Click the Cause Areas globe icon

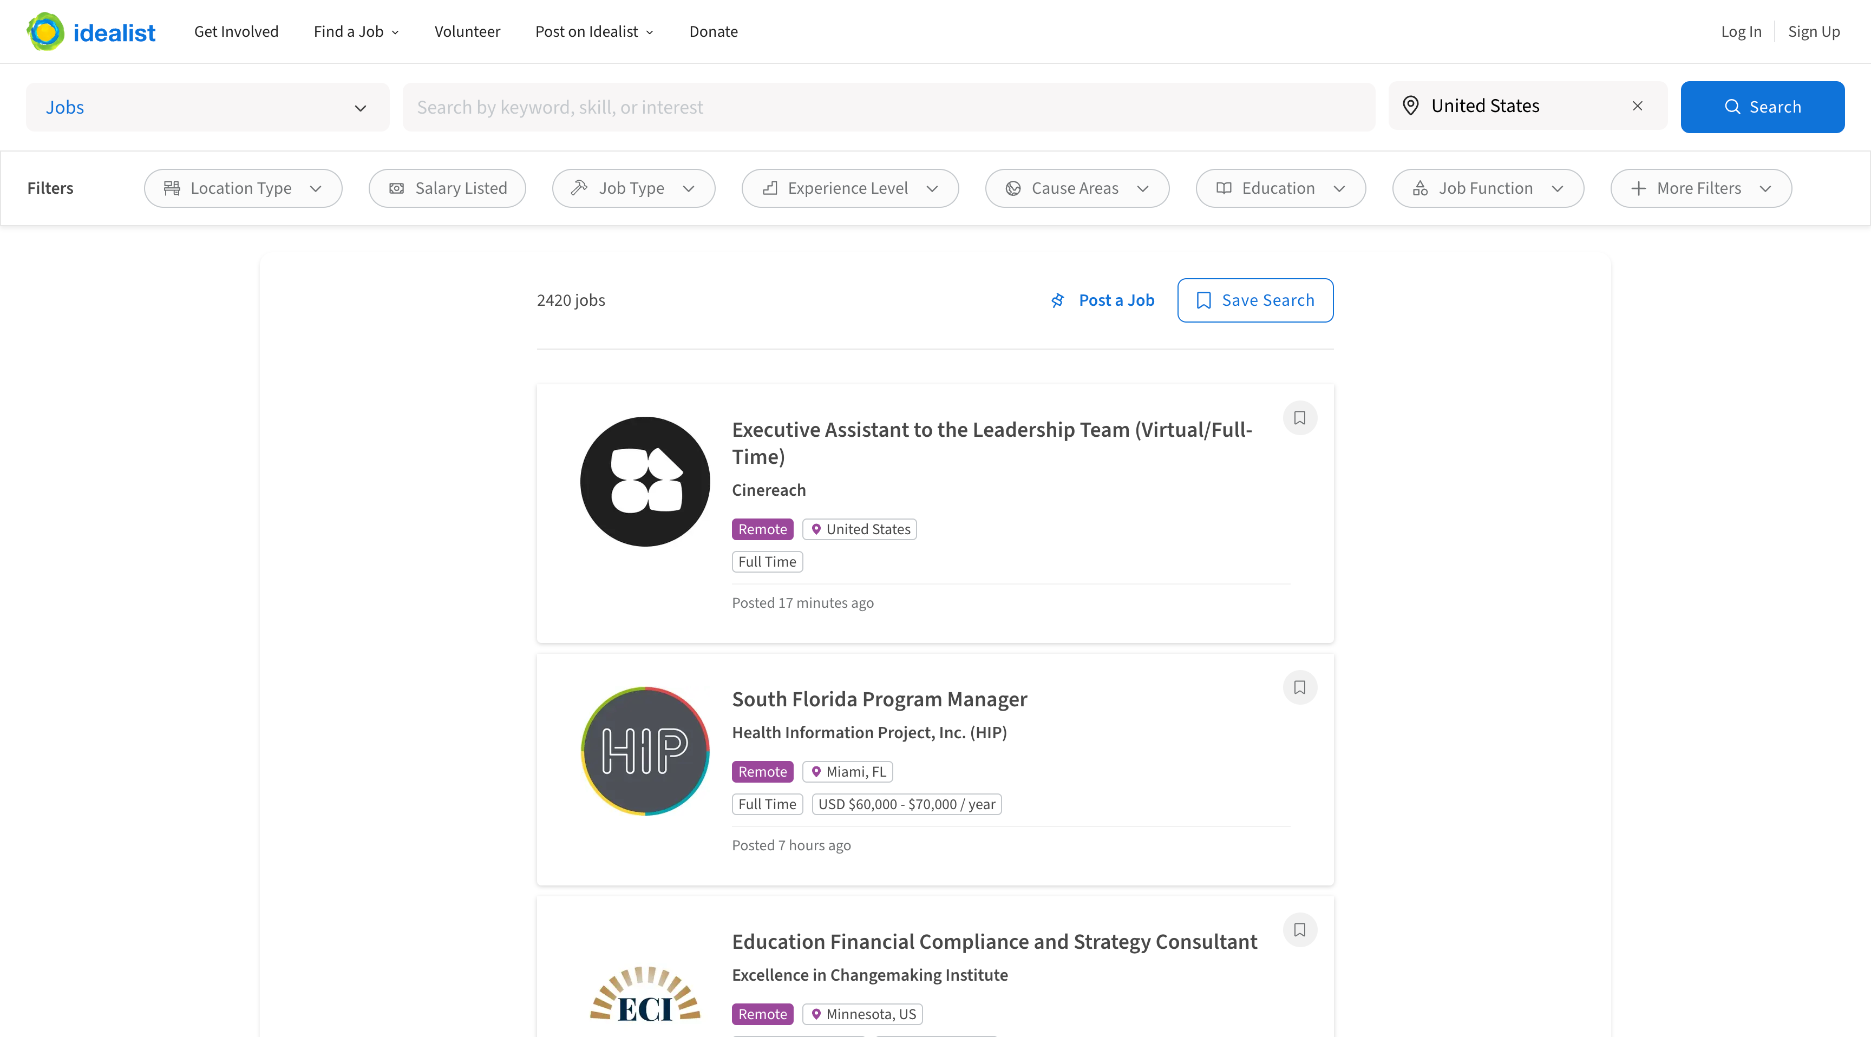[1013, 188]
